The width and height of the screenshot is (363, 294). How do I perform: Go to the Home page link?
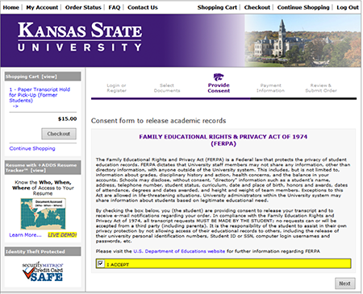point(10,7)
